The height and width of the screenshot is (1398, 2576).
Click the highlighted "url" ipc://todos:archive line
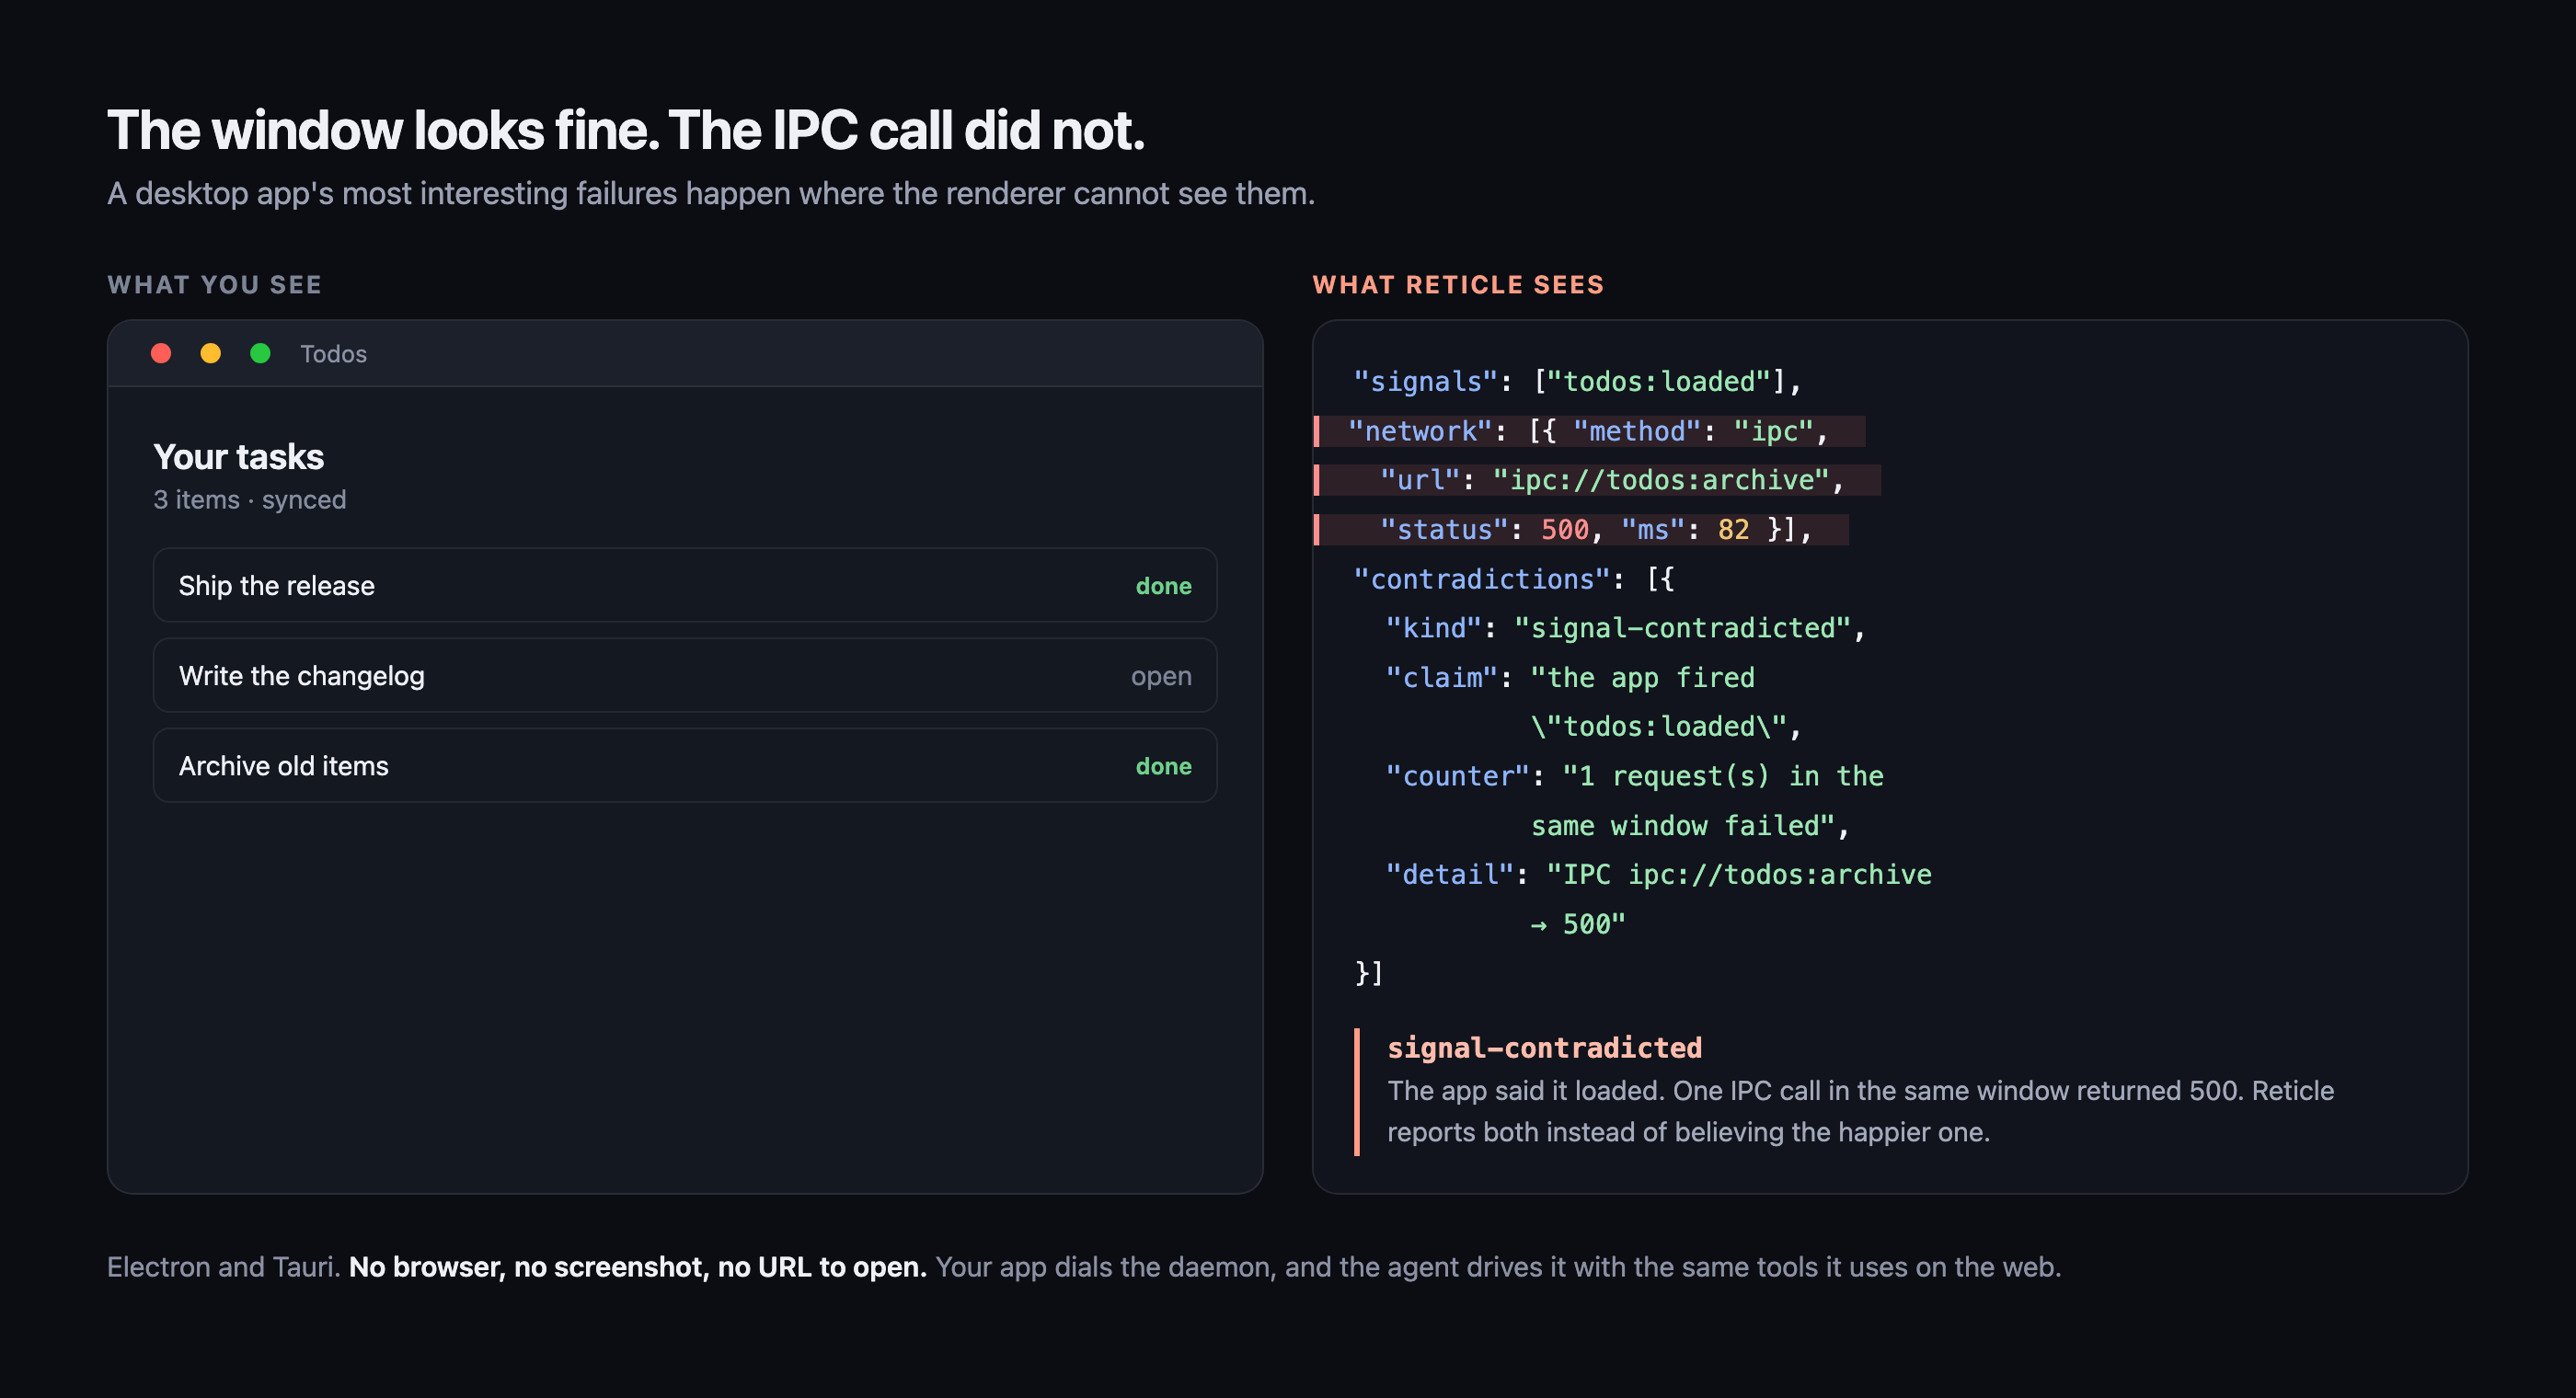(1597, 480)
